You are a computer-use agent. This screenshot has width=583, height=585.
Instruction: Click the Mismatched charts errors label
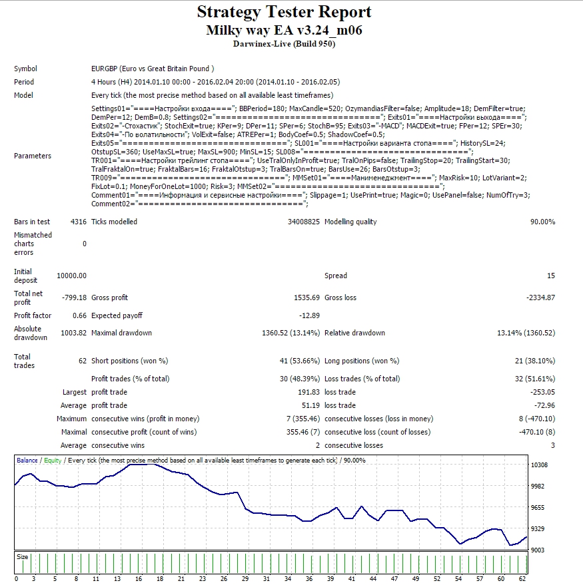click(33, 244)
